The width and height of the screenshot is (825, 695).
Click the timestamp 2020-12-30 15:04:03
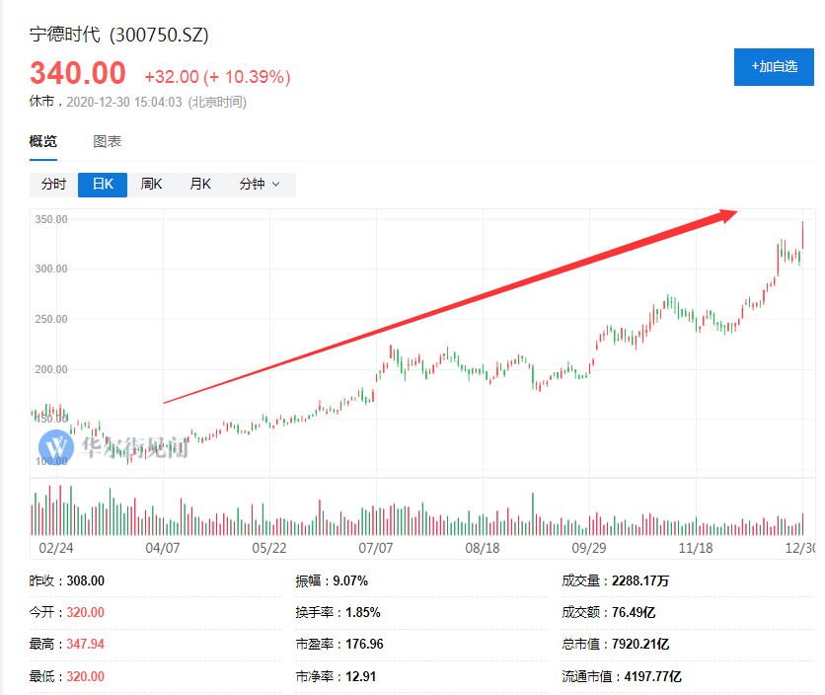(x=124, y=102)
